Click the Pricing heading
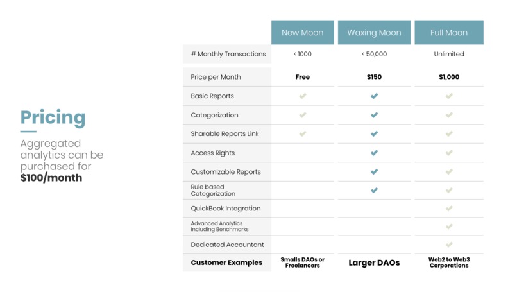The image size is (517, 292). click(53, 118)
